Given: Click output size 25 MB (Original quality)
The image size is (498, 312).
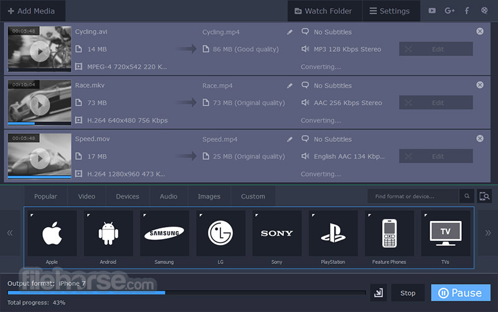Looking at the screenshot, I should [x=248, y=157].
